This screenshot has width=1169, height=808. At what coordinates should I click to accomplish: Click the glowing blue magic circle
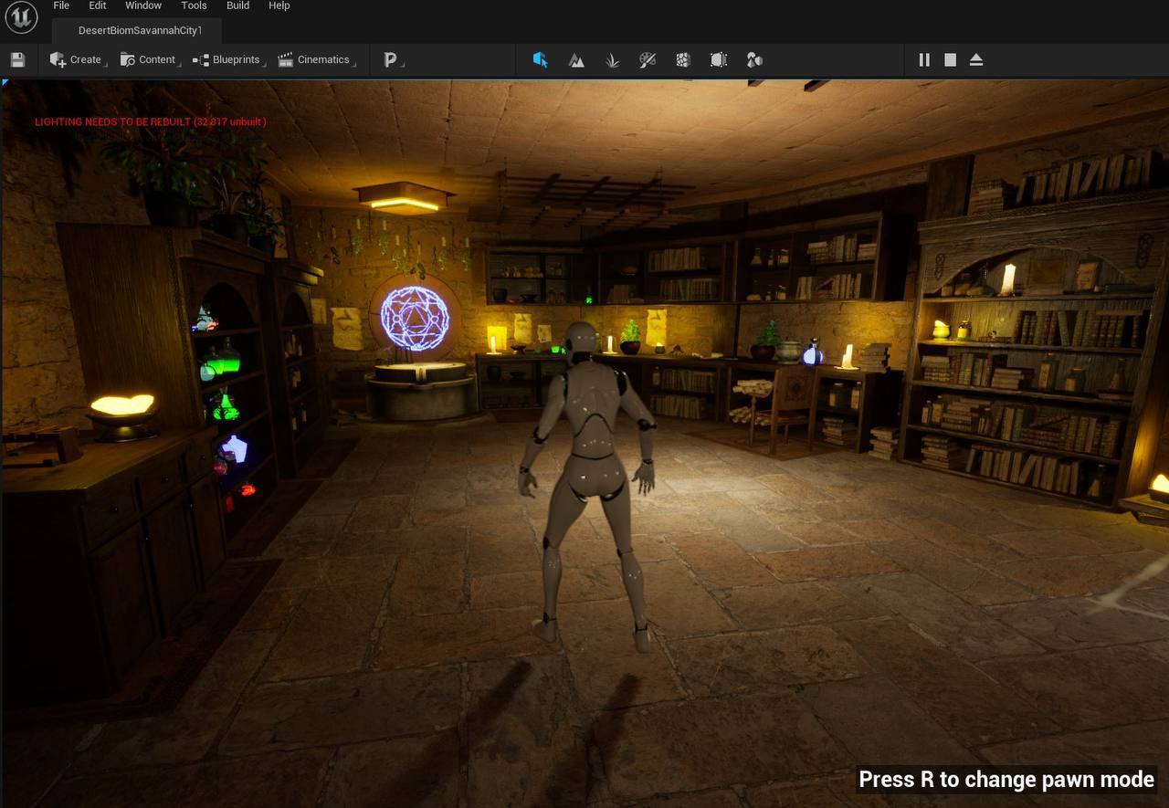point(416,319)
